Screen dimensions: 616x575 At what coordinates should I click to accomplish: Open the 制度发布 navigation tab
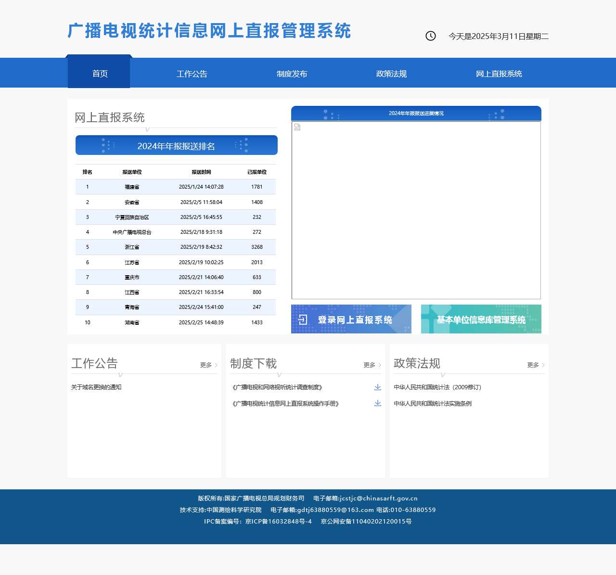292,74
